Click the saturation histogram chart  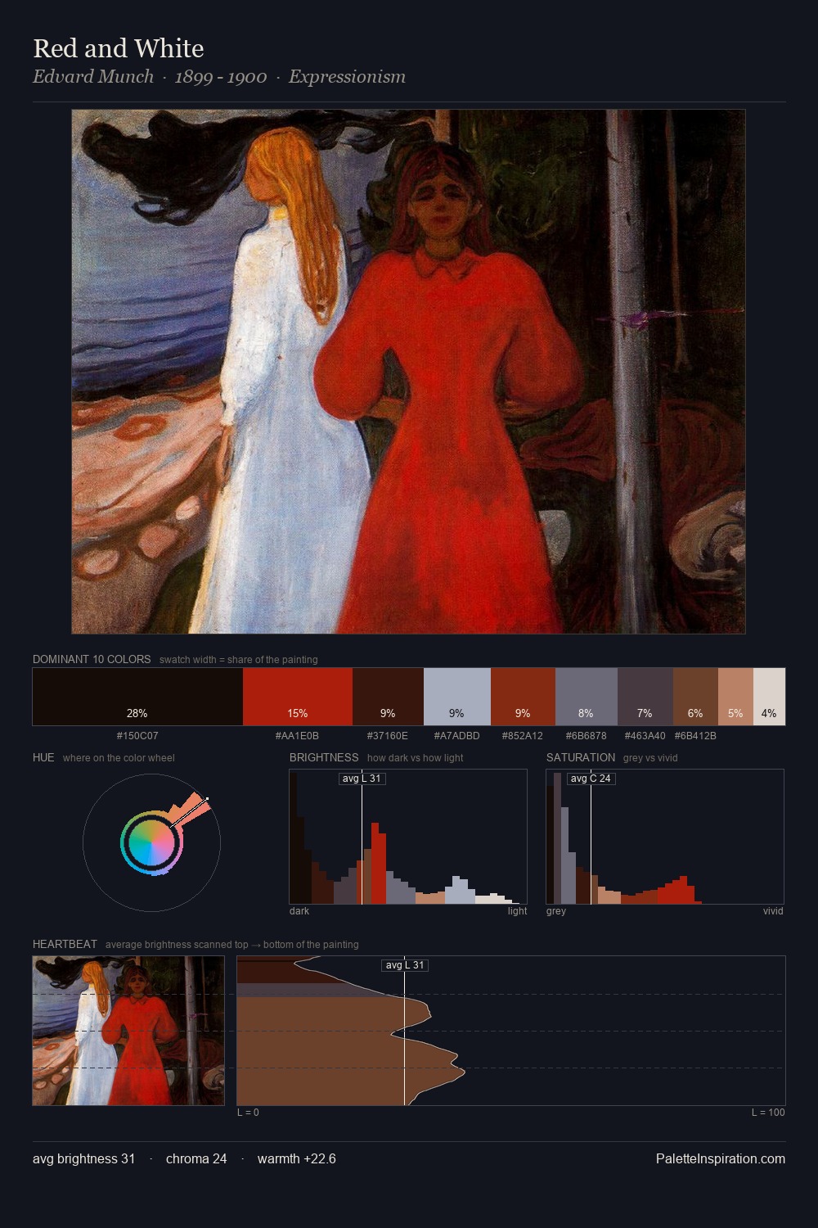pos(665,837)
